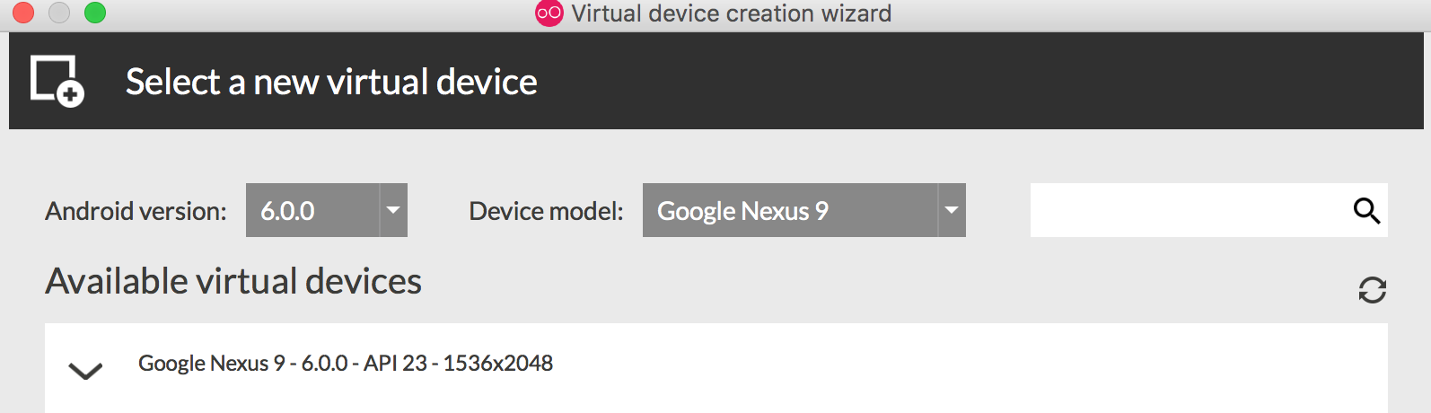Click the Android version dropdown arrow
1431x413 pixels.
393,210
